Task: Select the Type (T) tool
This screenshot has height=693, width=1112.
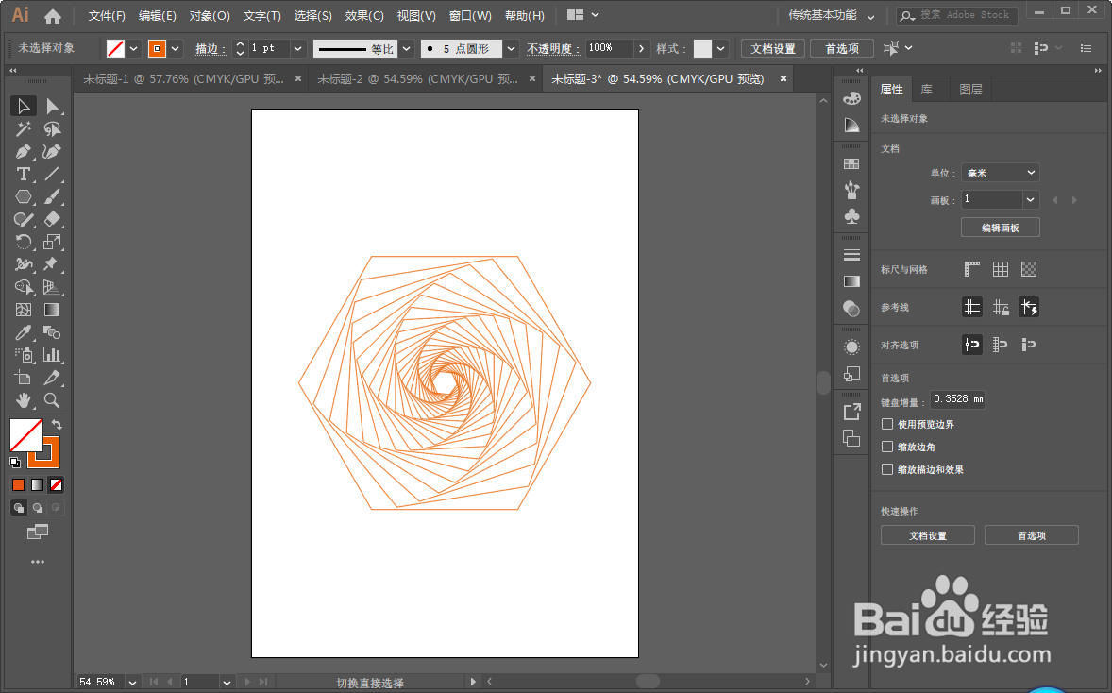Action: pos(24,175)
